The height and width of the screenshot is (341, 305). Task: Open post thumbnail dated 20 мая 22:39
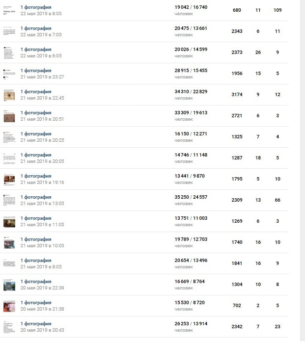tap(9, 285)
